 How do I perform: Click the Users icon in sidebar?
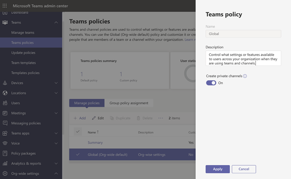point(5,103)
